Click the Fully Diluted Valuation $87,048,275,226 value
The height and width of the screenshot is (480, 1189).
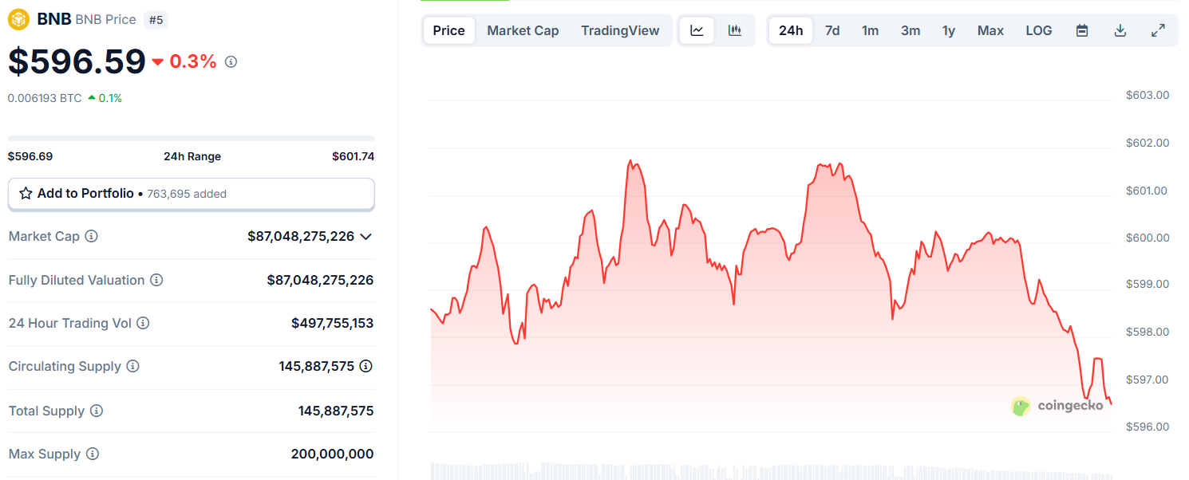(320, 281)
